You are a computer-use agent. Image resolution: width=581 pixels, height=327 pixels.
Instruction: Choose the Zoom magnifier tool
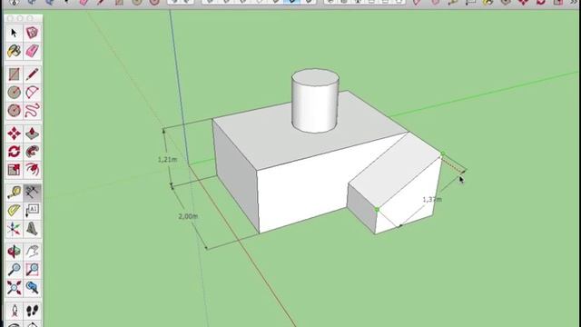(15, 270)
